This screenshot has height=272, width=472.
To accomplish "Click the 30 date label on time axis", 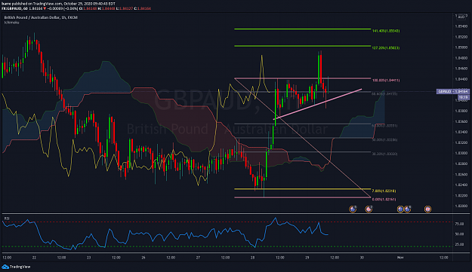I will coord(362,258).
